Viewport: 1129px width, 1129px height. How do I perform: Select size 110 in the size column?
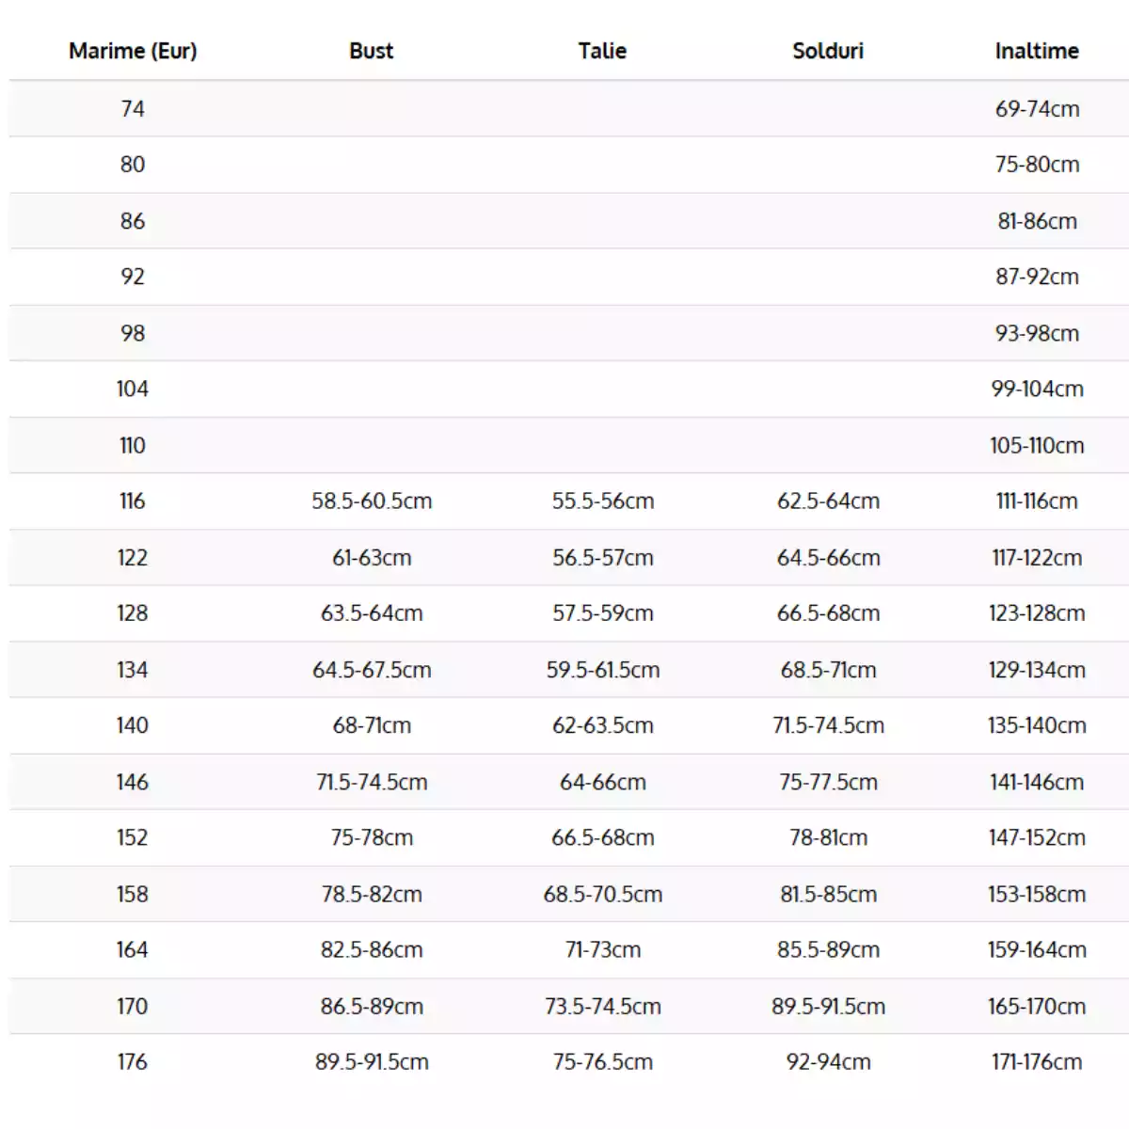click(x=133, y=445)
